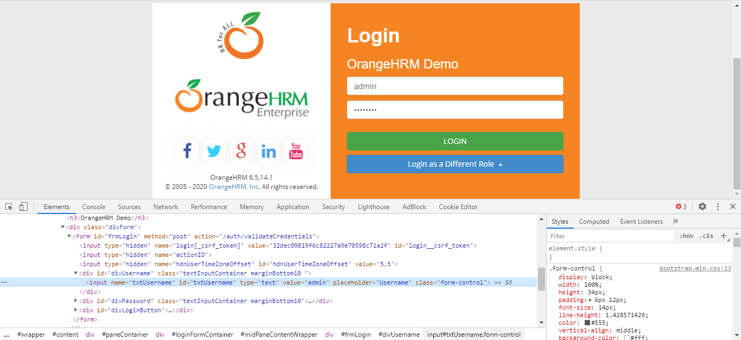This screenshot has width=741, height=340.
Task: Click the admin username input field
Action: pyautogui.click(x=454, y=85)
